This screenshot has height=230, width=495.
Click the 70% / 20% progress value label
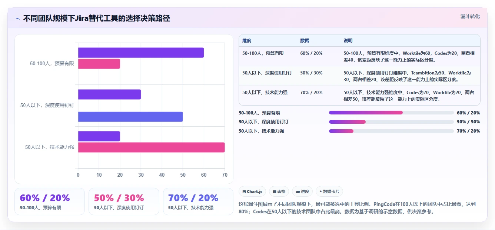click(x=468, y=131)
